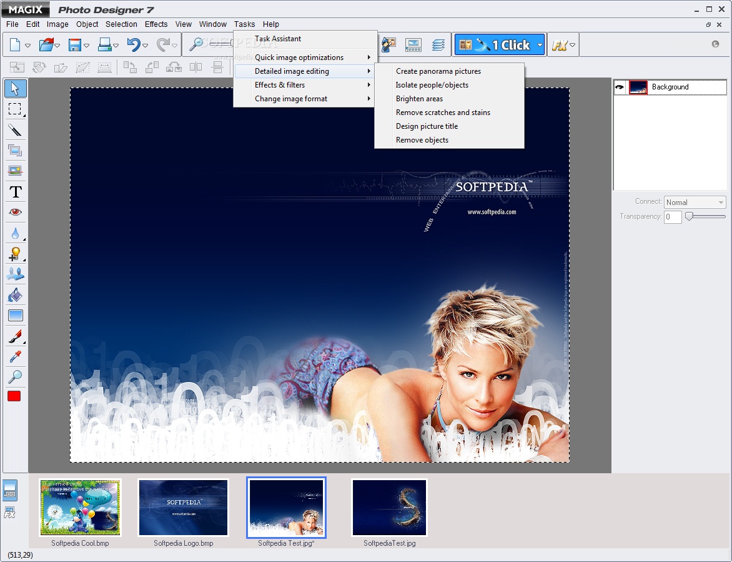Open Change image format submenu
This screenshot has width=732, height=562.
(305, 99)
